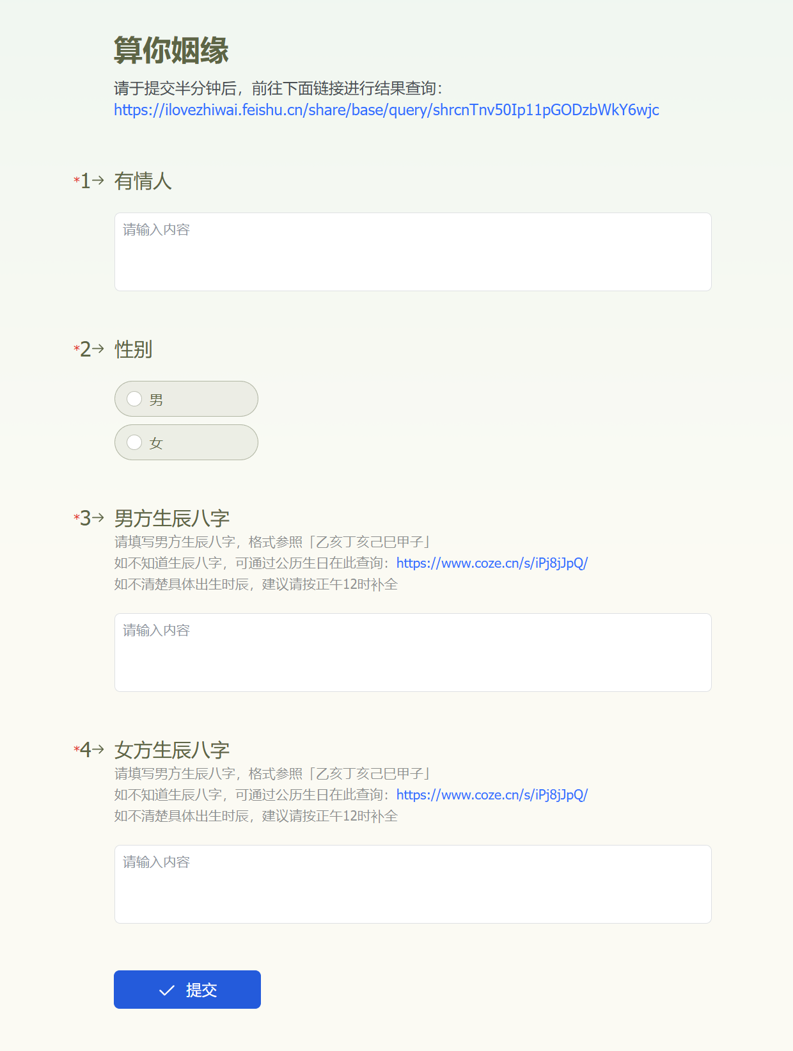Click the red asterisk beside question 1
The width and height of the screenshot is (793, 1051).
(77, 181)
